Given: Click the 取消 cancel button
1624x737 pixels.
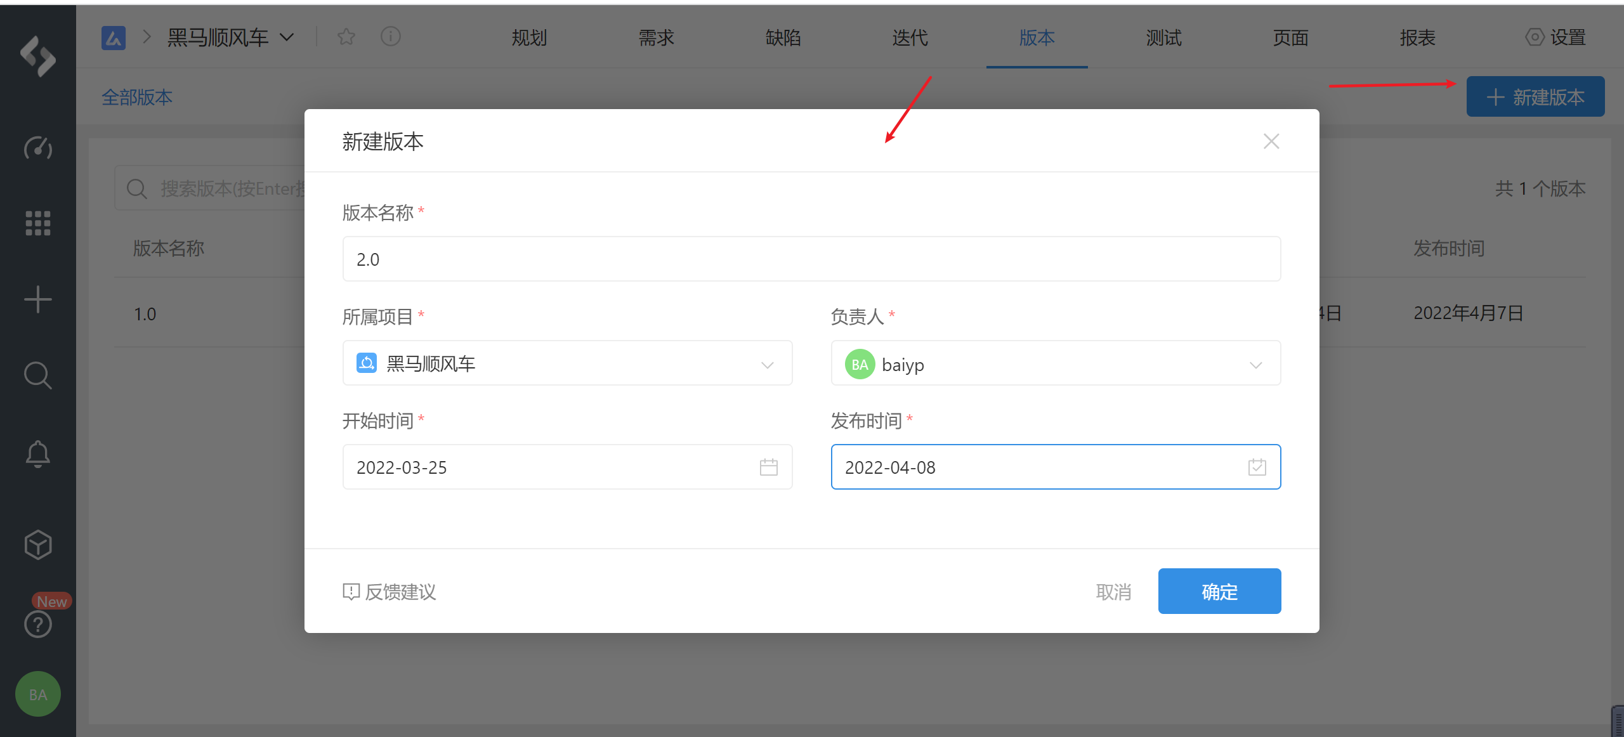Looking at the screenshot, I should click(x=1113, y=592).
